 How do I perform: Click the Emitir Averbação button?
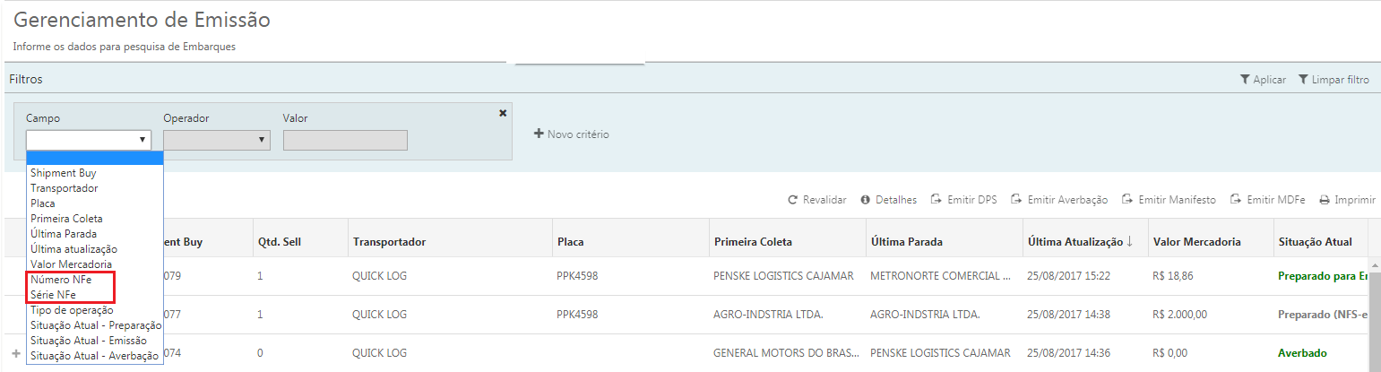click(1058, 200)
